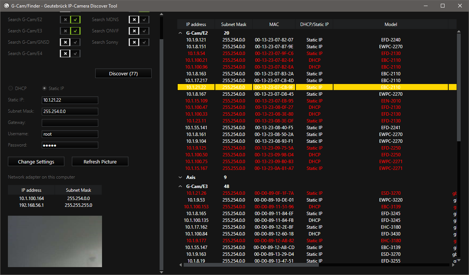469x275 pixels.
Task: Click the left panel scroll-down arrow
Action: tap(162, 272)
